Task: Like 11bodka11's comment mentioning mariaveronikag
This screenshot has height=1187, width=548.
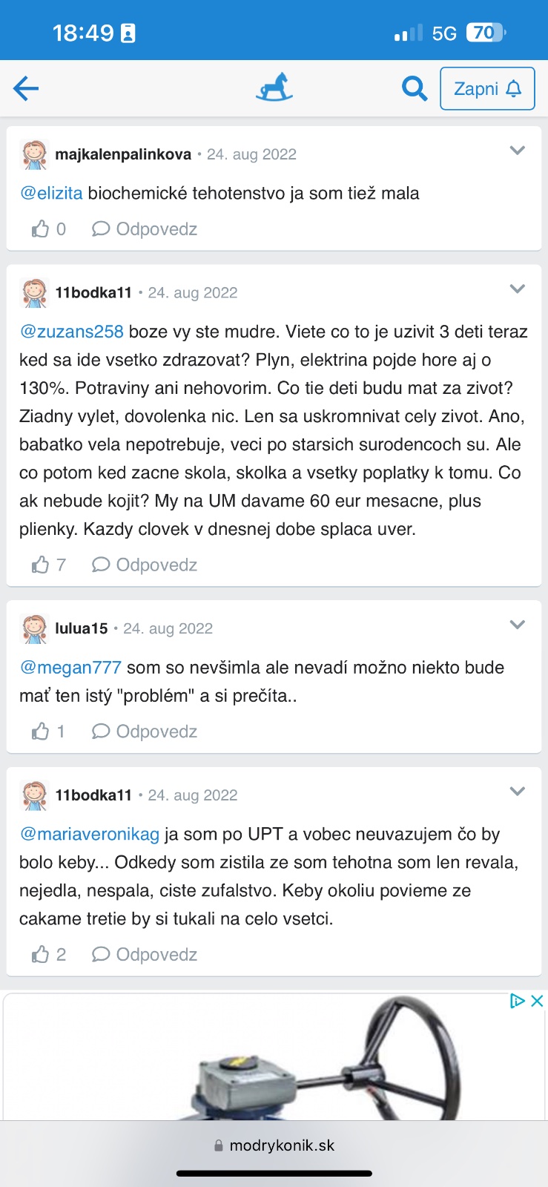Action: (41, 955)
